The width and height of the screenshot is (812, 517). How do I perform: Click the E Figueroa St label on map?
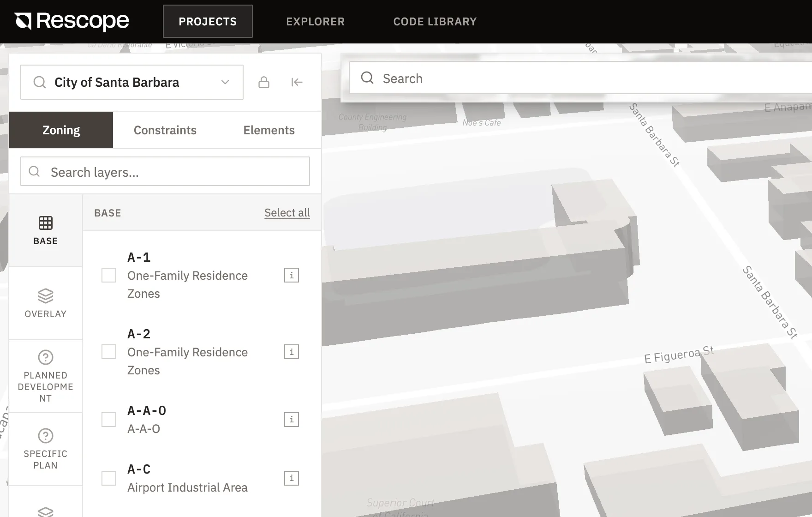click(x=679, y=355)
